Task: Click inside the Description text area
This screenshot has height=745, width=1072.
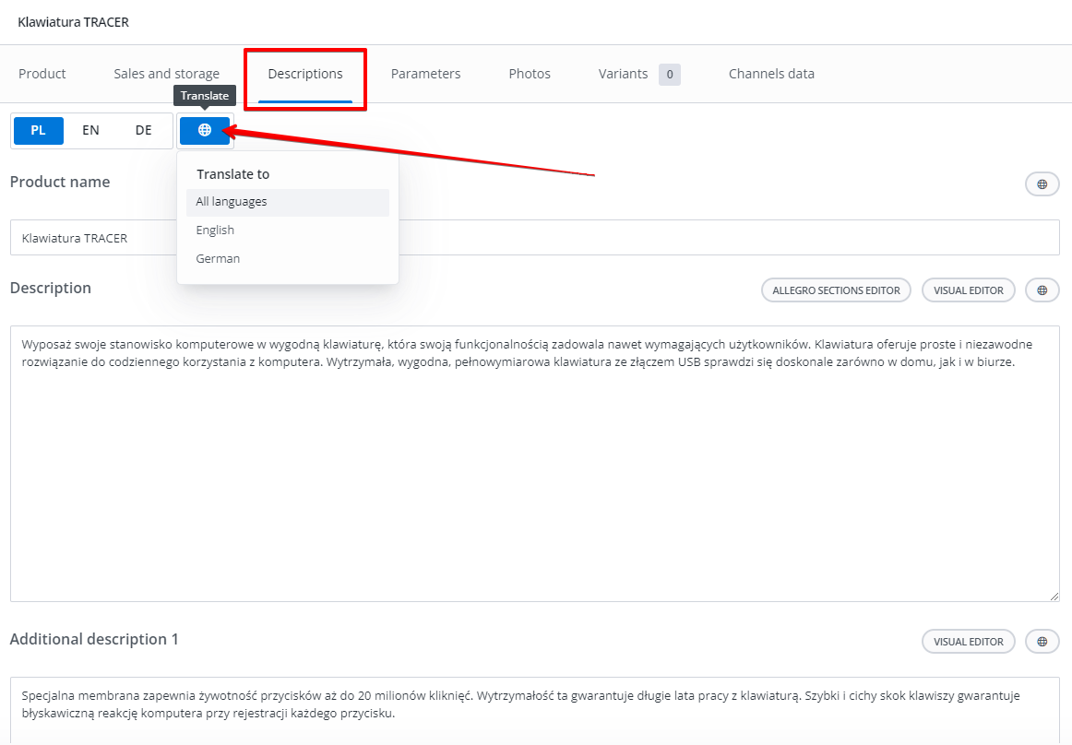Action: 535,464
